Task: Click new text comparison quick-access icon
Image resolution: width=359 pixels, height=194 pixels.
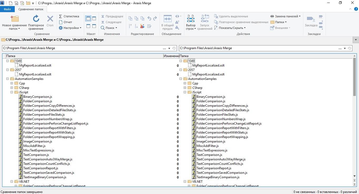Action: (x=11, y=3)
